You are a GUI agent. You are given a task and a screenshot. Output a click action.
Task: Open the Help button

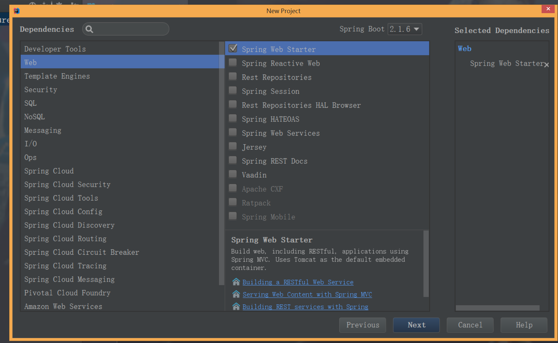tap(524, 325)
